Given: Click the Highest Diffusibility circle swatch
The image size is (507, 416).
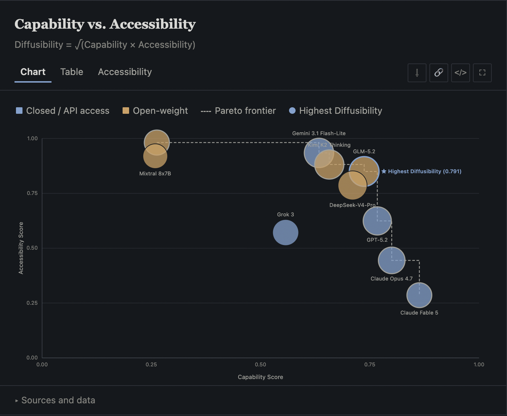Looking at the screenshot, I should 292,111.
